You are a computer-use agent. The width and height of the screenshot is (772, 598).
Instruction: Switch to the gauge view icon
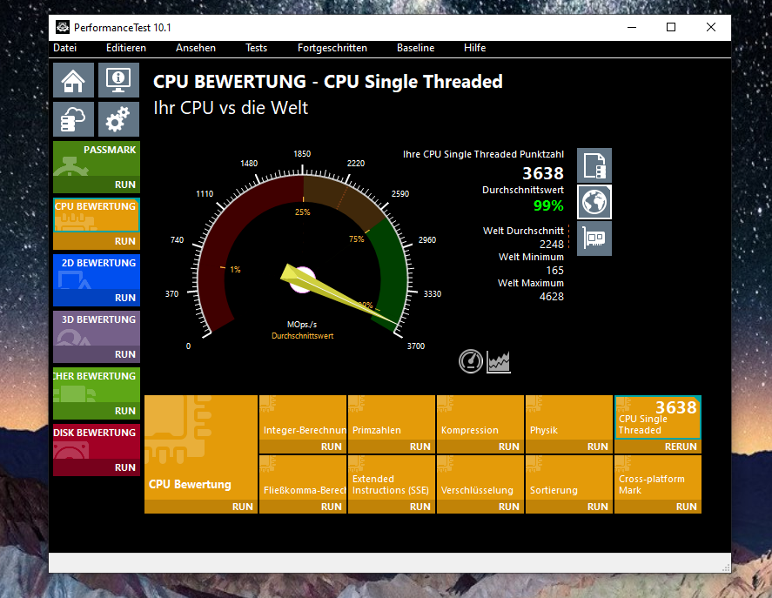(471, 361)
